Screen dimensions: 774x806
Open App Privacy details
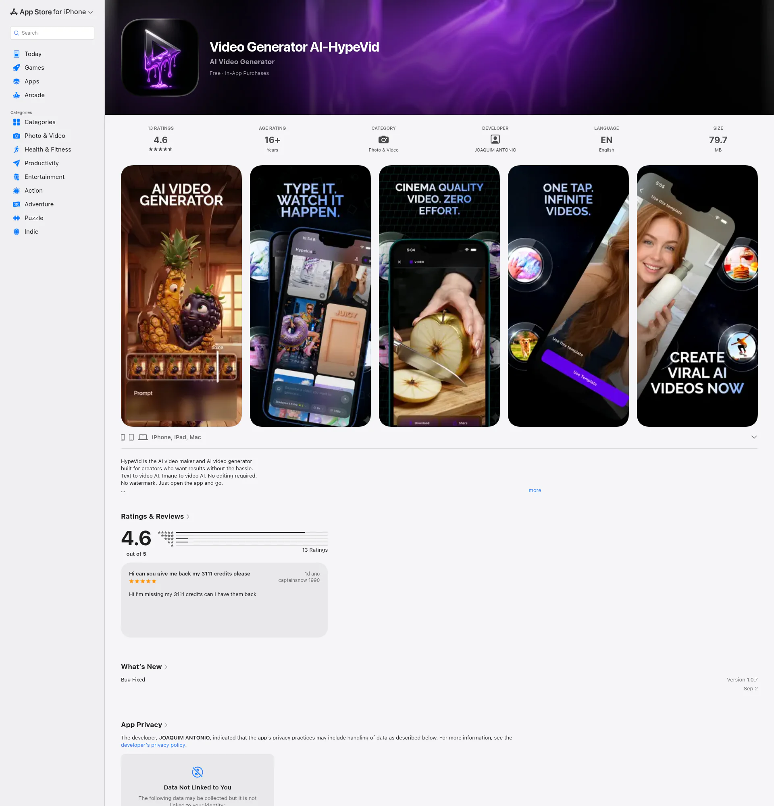(144, 725)
